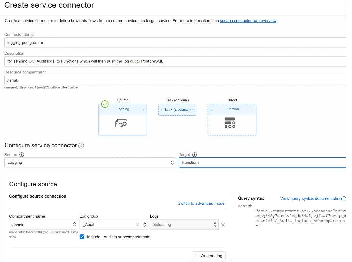Open View query syntax documentation link
The width and height of the screenshot is (352, 262).
311,198
